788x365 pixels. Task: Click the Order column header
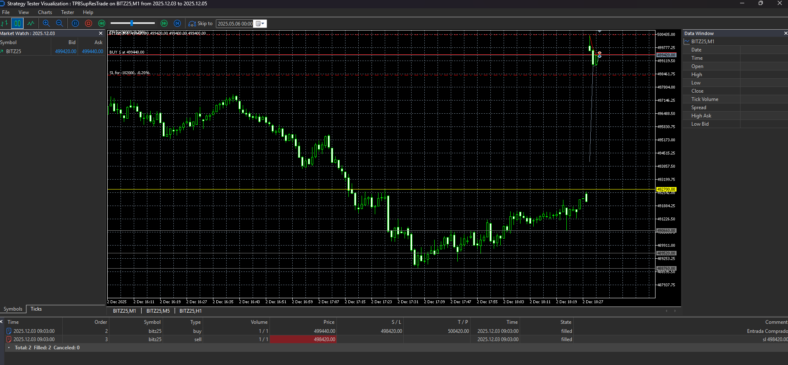pos(101,322)
